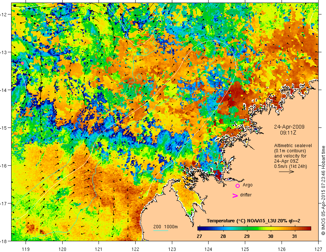Click the color bar label "31"
This screenshot has width=326, height=252.
[x=294, y=236]
